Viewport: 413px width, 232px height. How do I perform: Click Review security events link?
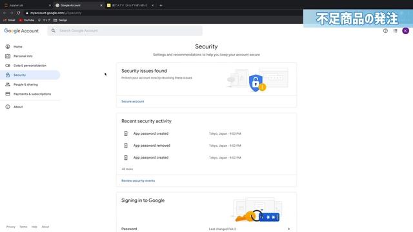click(138, 180)
